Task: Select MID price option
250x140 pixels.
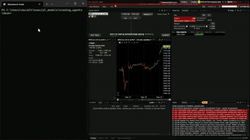Action: 130,18
